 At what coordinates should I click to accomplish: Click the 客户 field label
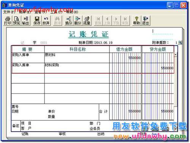(x=26, y=129)
